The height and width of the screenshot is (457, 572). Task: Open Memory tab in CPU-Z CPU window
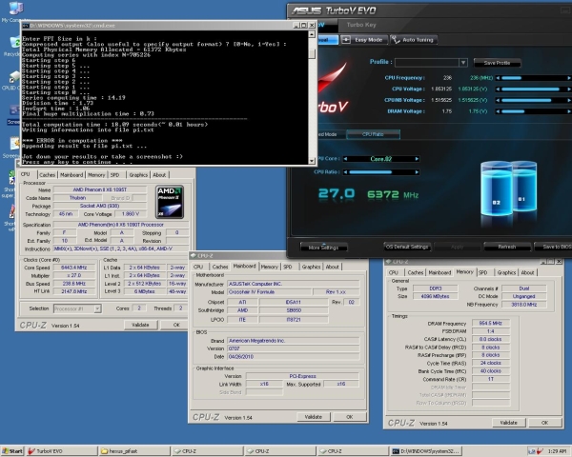coord(96,175)
